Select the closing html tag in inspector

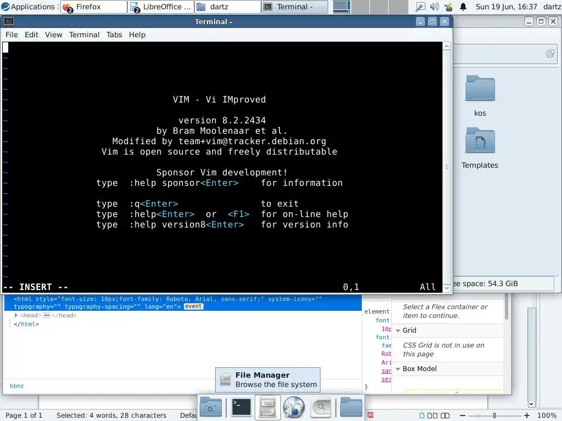point(26,324)
